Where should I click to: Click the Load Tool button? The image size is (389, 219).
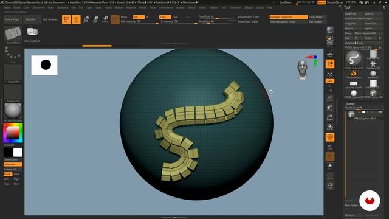point(354,13)
